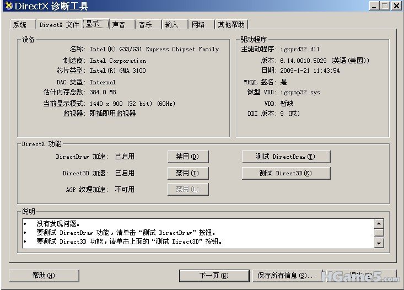
Task: Disable Direct3D acceleration with 禁用(I)
Action: click(188, 173)
